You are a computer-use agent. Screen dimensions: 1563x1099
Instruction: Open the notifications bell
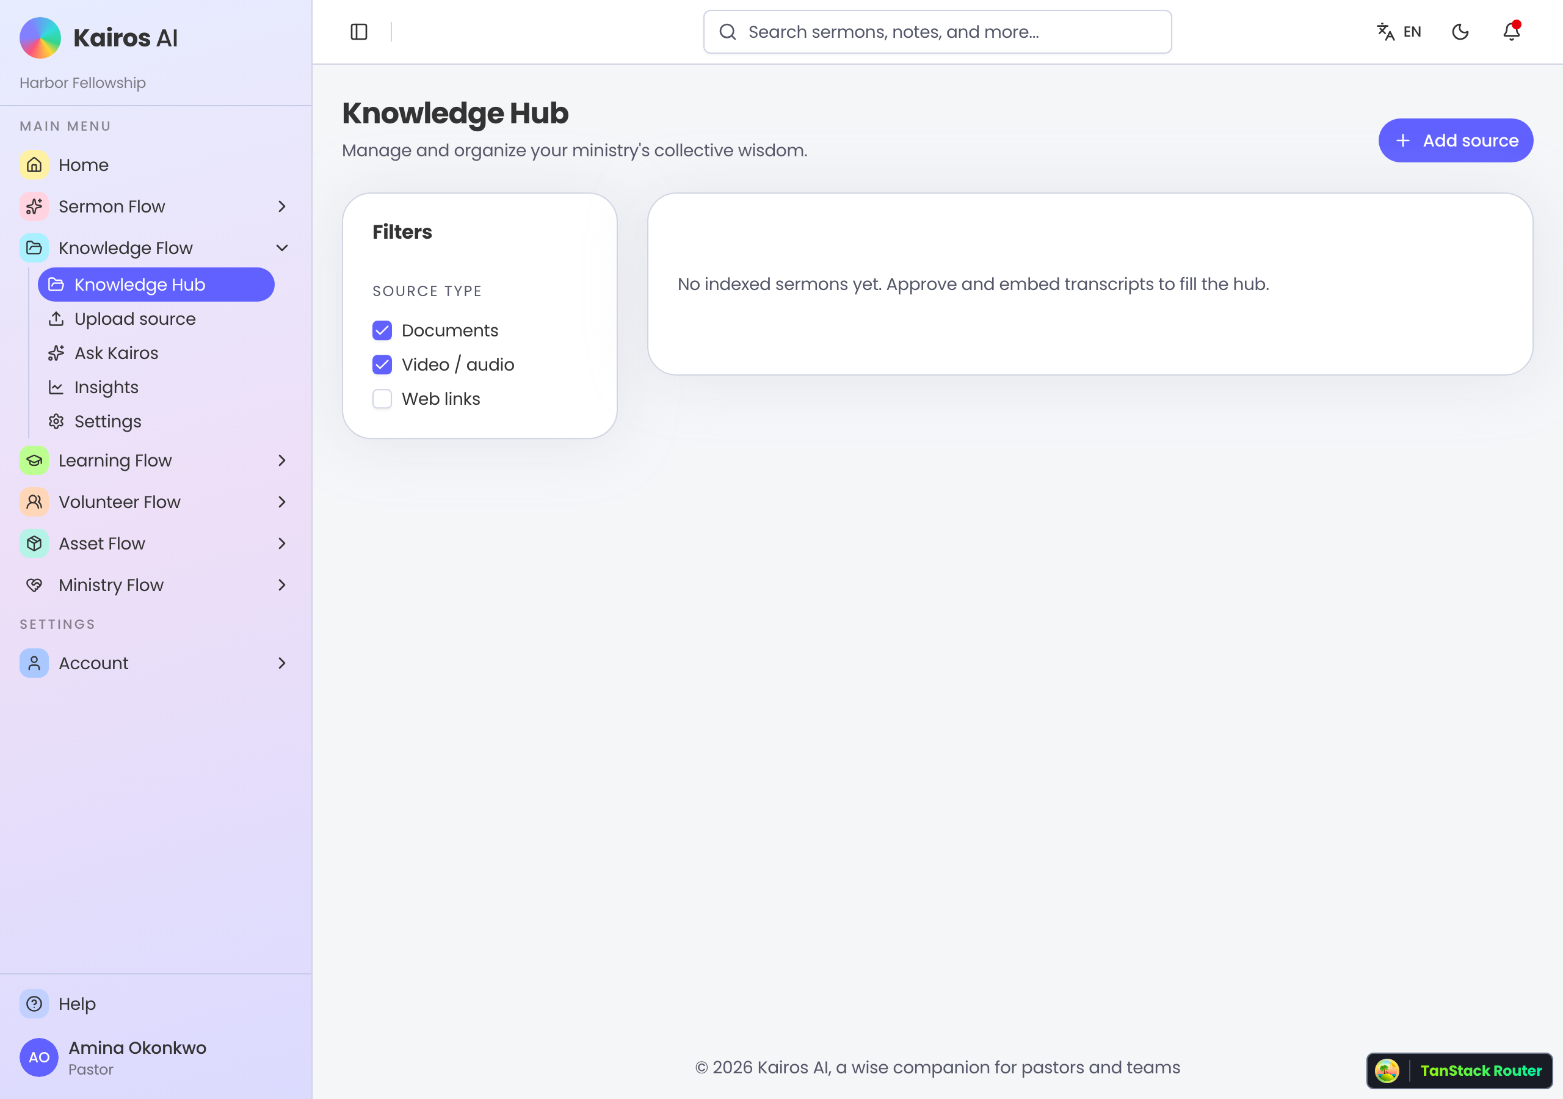click(1511, 31)
